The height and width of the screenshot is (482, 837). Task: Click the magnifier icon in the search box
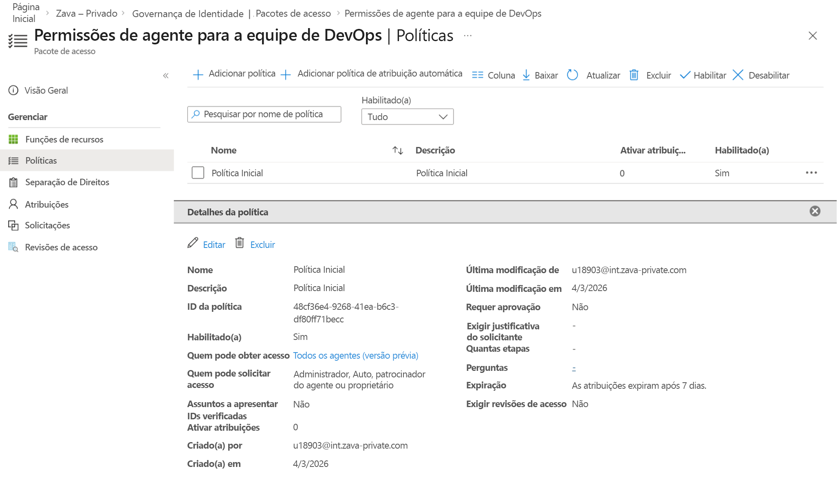point(196,114)
